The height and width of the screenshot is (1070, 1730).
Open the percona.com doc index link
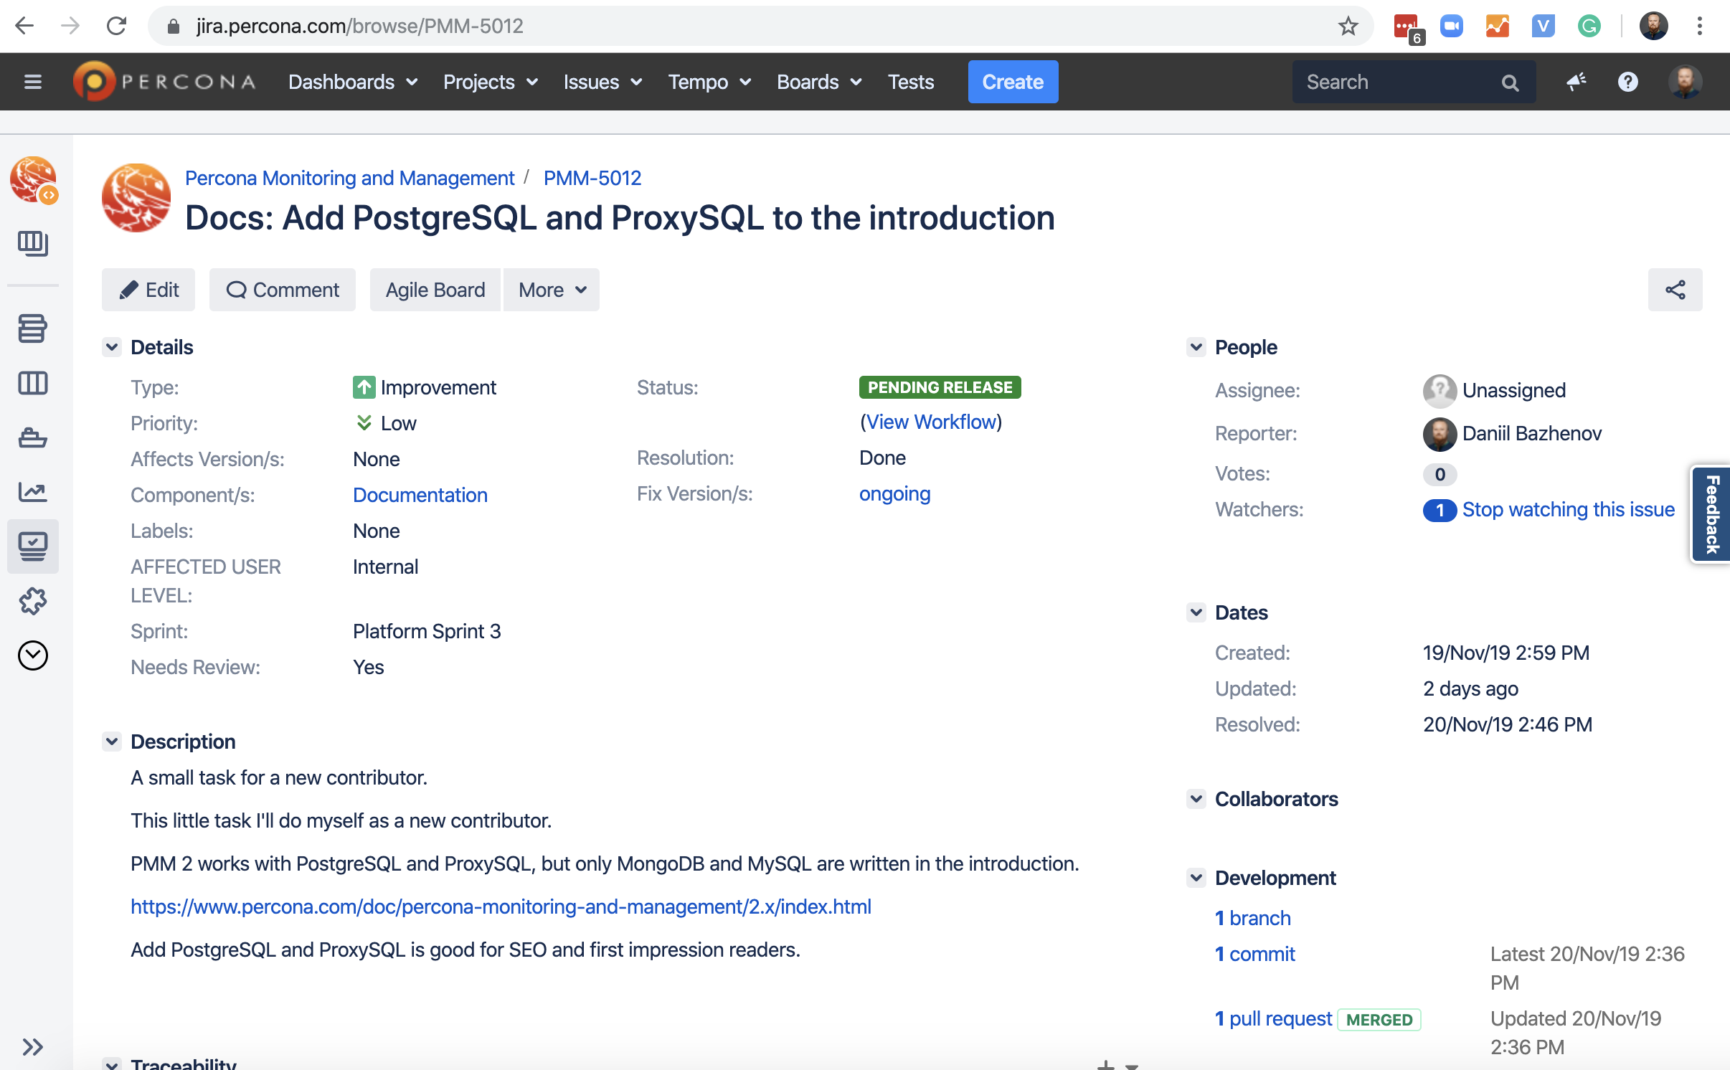[x=501, y=906]
